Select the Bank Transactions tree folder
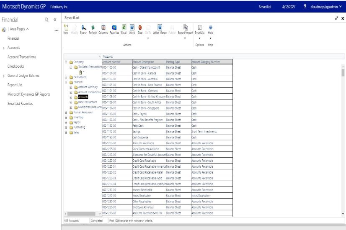Screen dimensions: 346x230 pyautogui.click(x=88, y=102)
